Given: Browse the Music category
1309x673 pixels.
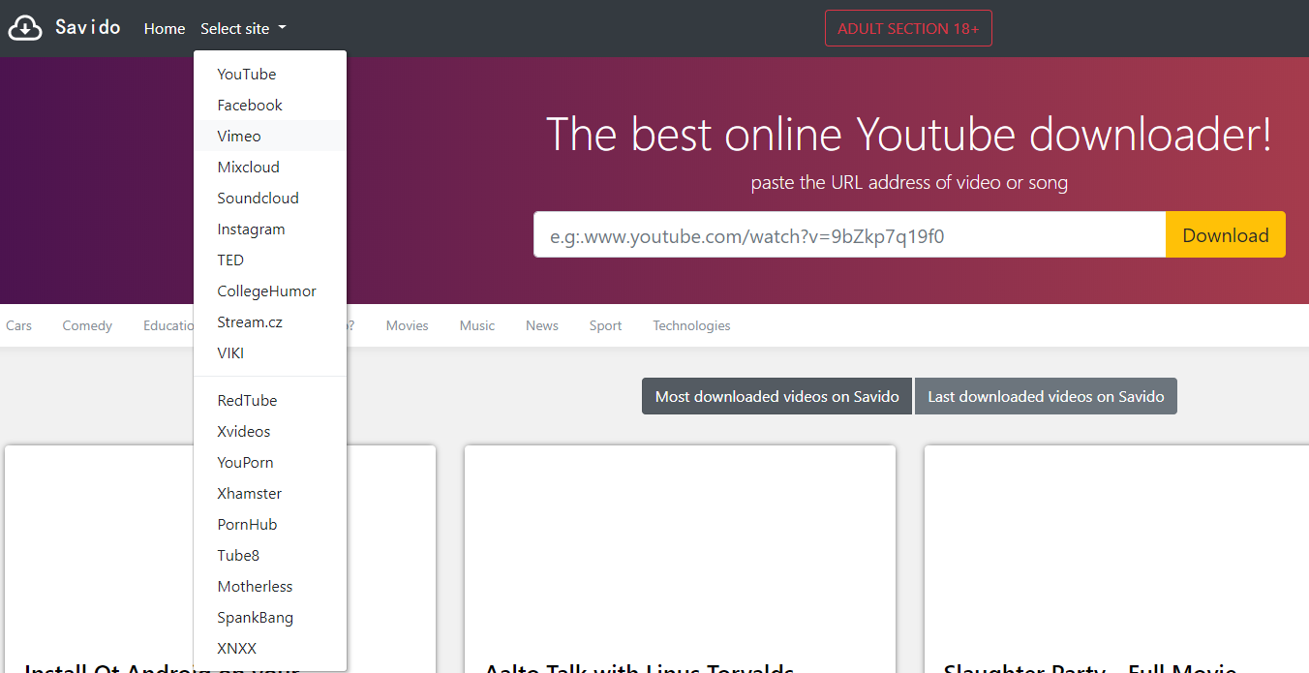Looking at the screenshot, I should [x=477, y=325].
